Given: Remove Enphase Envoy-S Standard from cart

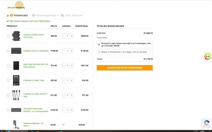Looking at the screenshot, I should coord(8,51).
